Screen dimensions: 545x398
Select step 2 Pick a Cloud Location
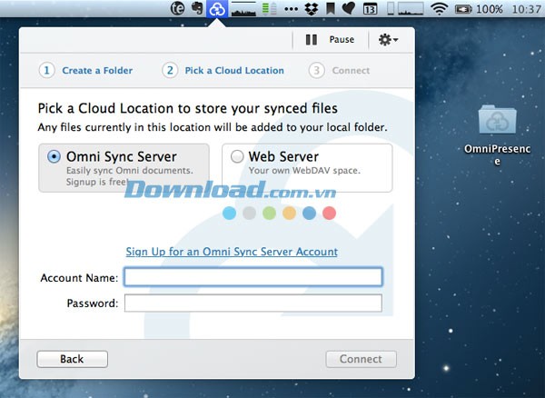pyautogui.click(x=223, y=70)
